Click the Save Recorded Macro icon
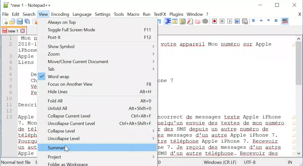303x166 pixels. [245, 21]
